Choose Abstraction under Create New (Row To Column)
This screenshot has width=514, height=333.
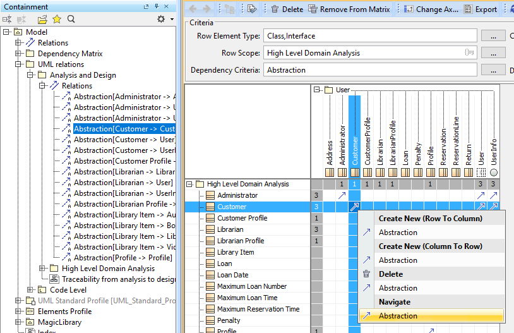click(398, 233)
